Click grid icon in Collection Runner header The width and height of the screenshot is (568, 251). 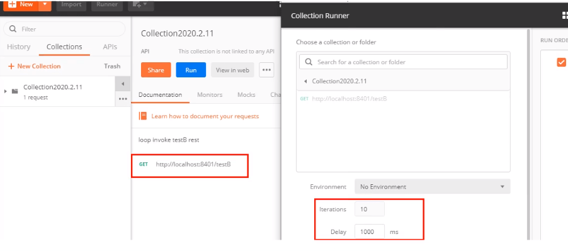564,15
